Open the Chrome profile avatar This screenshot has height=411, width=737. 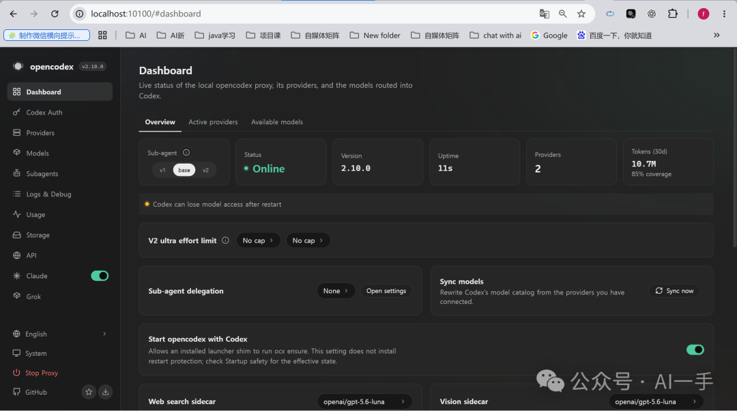point(703,14)
